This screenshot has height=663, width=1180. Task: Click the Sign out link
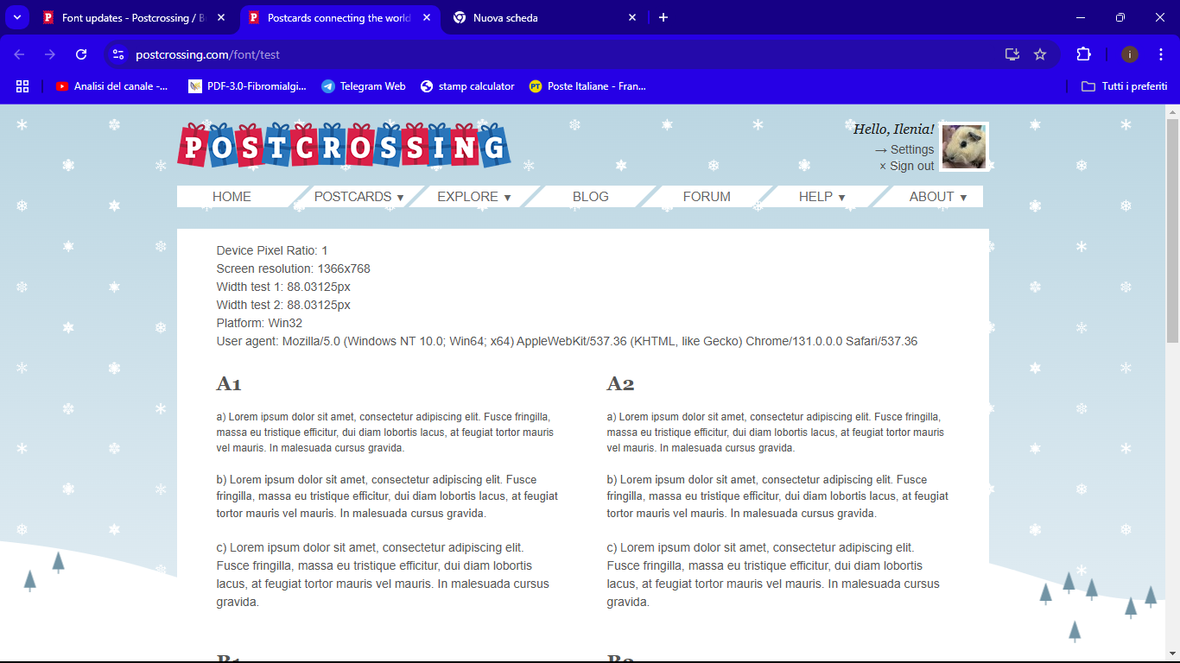[x=911, y=166]
